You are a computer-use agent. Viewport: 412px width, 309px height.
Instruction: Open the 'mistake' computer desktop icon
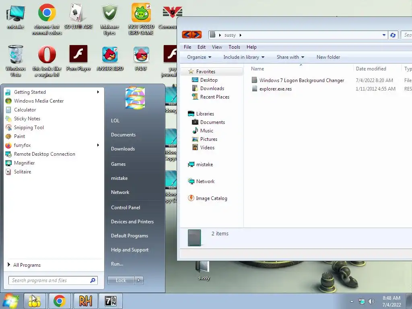[x=16, y=16]
